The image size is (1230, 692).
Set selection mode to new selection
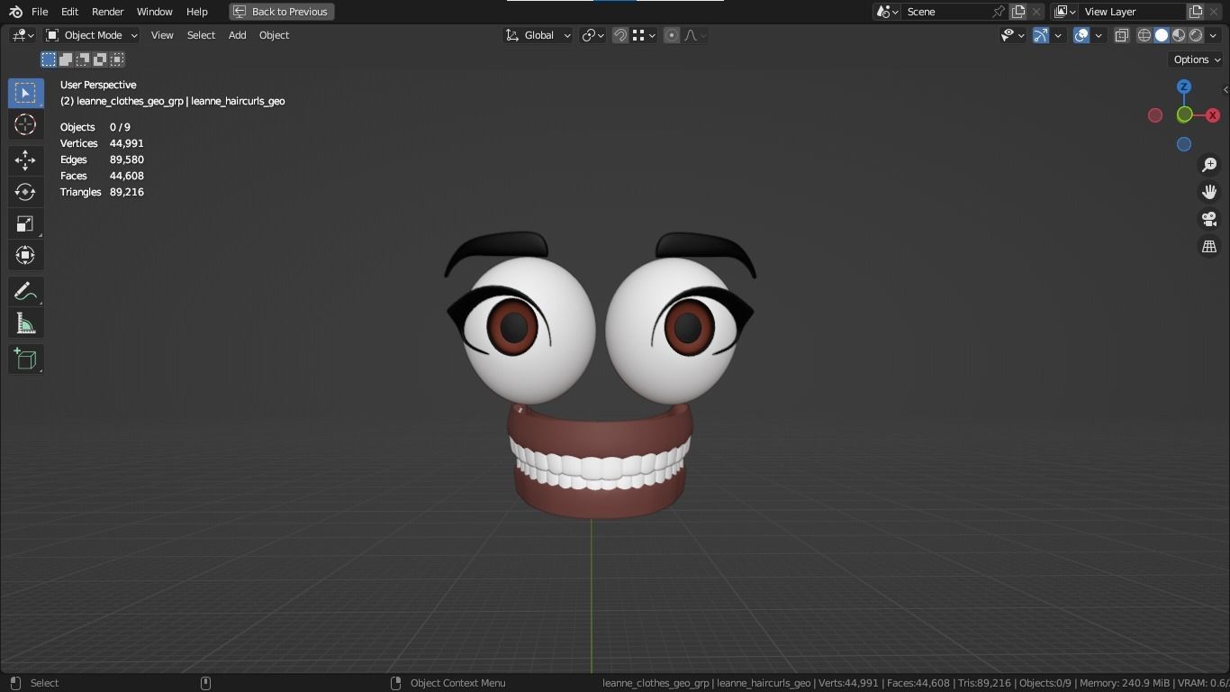tap(49, 59)
